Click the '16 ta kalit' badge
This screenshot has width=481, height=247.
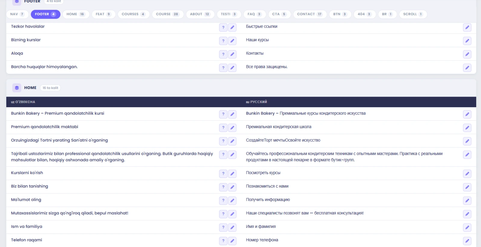[50, 88]
